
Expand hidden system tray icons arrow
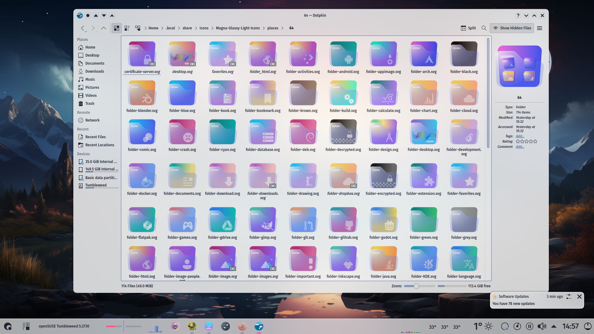pos(554,326)
